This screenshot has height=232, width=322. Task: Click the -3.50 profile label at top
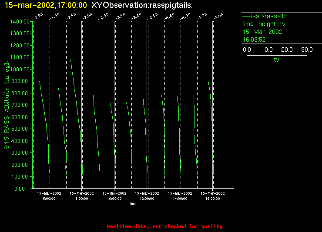tap(153, 17)
